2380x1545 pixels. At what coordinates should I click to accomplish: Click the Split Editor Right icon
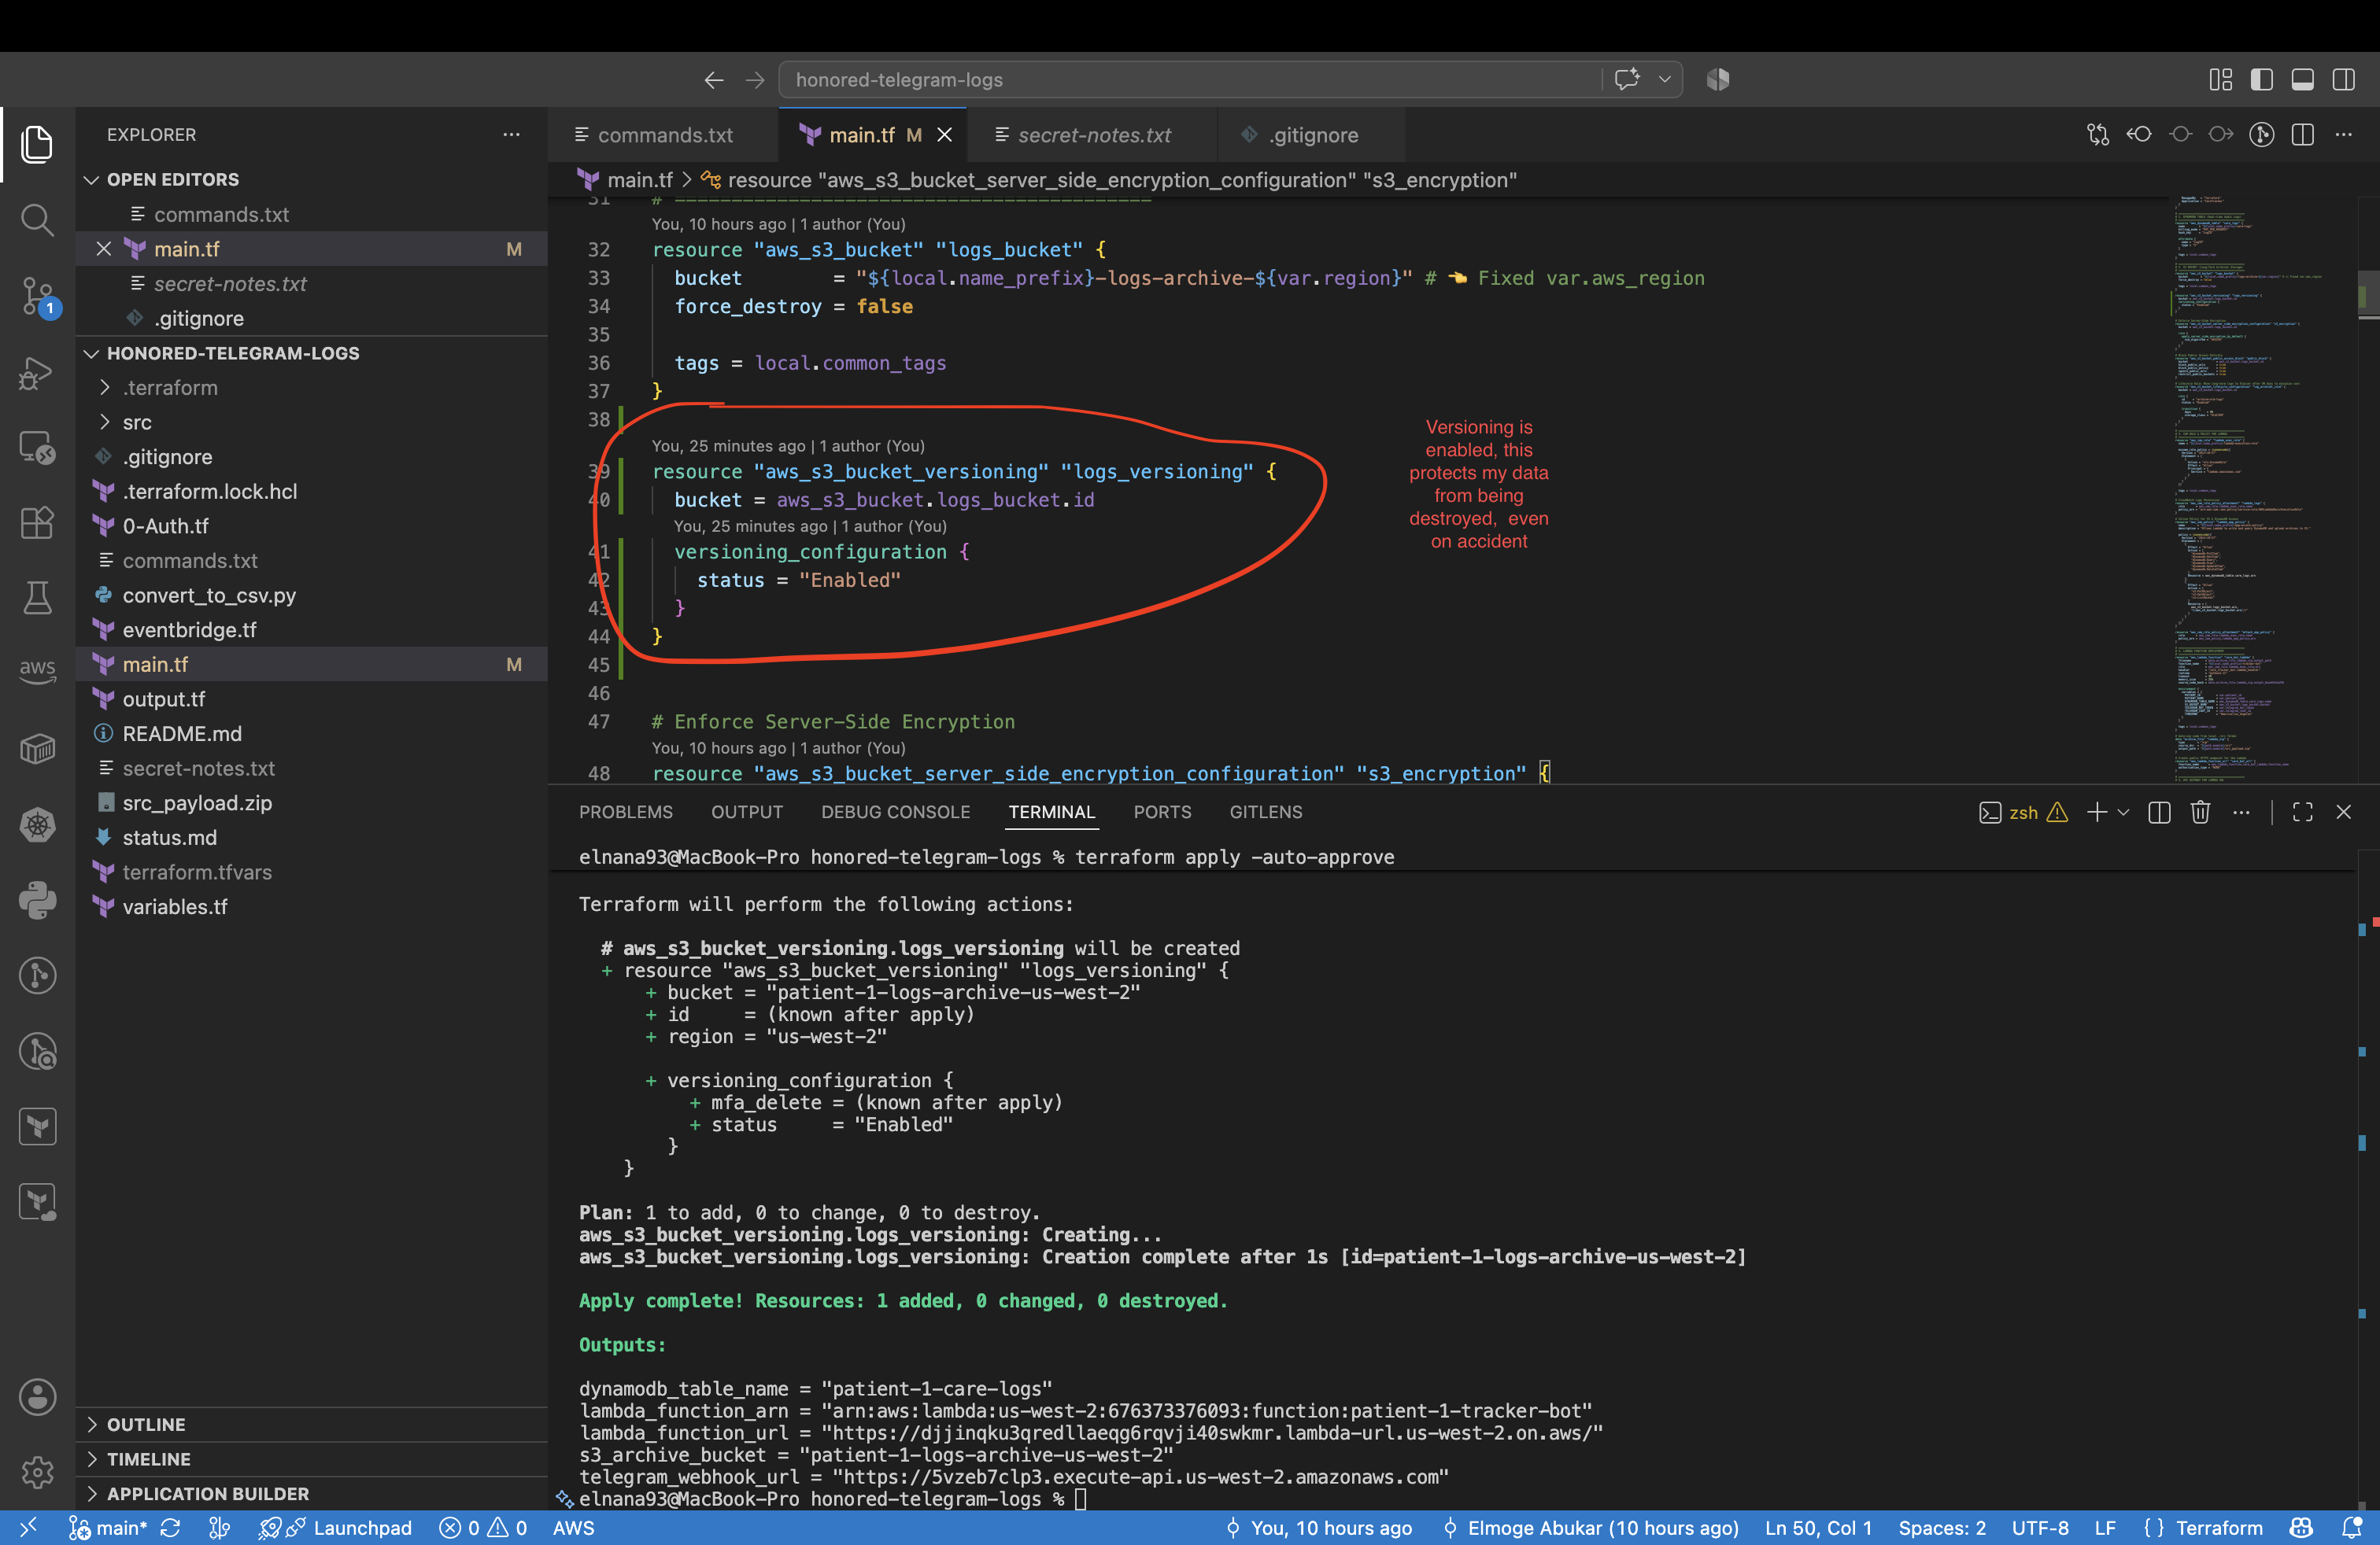click(x=2303, y=135)
